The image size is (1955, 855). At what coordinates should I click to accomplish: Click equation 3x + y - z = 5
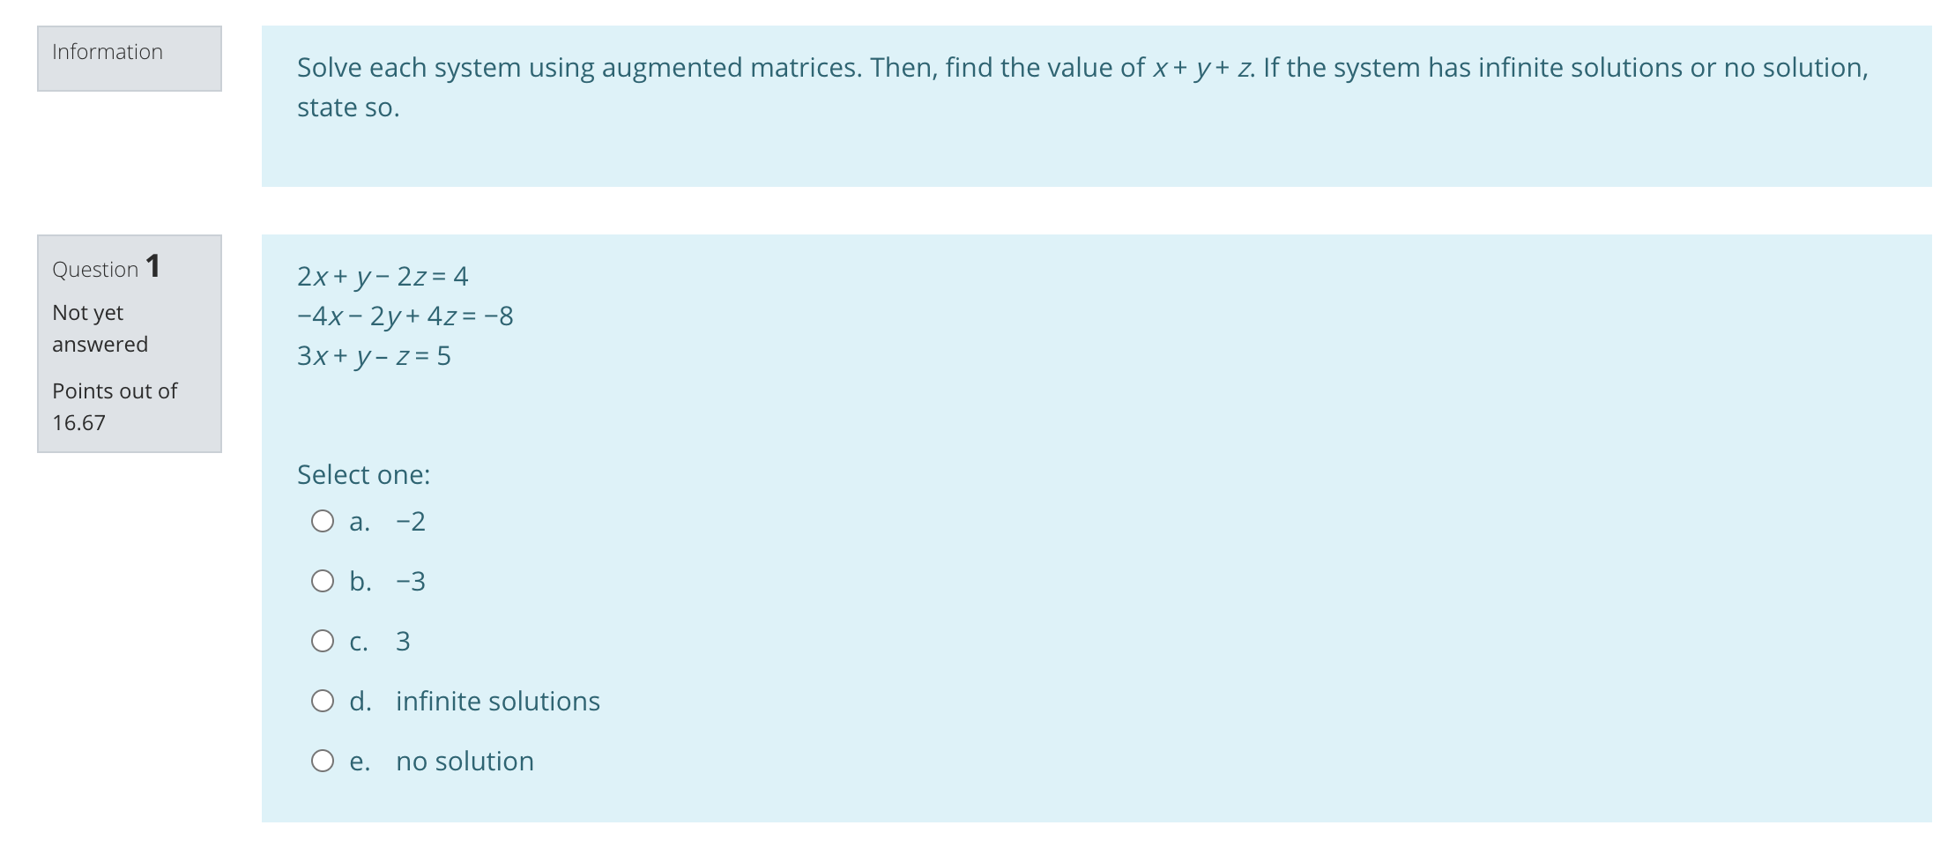(373, 356)
